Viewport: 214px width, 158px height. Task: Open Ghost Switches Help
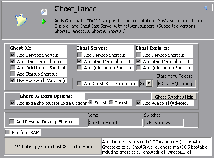click(174, 97)
